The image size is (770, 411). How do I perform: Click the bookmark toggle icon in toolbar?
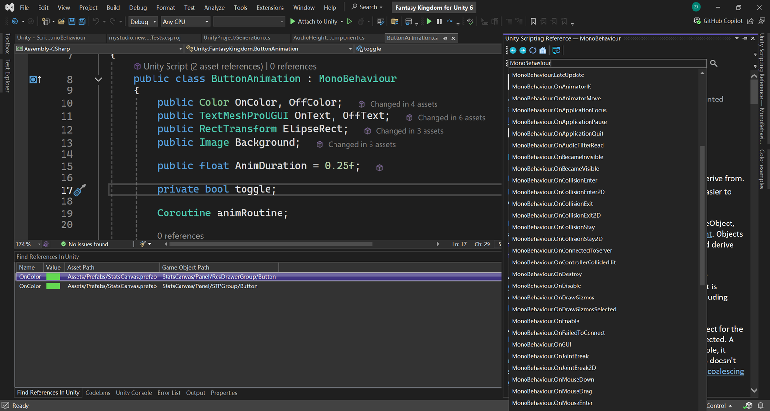[x=533, y=22]
